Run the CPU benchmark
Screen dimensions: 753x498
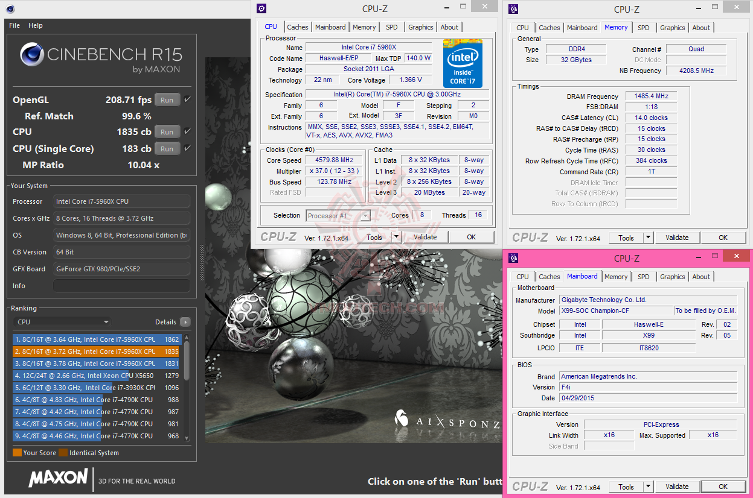[x=167, y=132]
